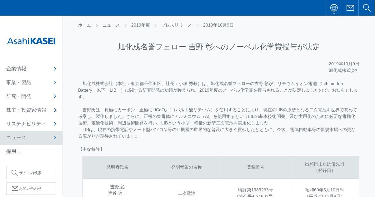The height and width of the screenshot is (197, 375).
Task: Open 研究・開発 menu item
Action: coord(31,96)
